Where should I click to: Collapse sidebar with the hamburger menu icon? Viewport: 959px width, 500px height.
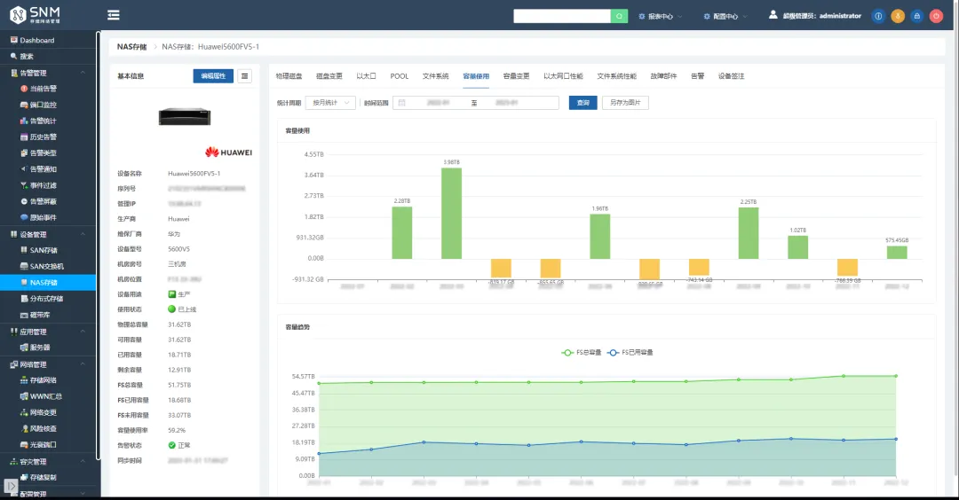click(113, 15)
